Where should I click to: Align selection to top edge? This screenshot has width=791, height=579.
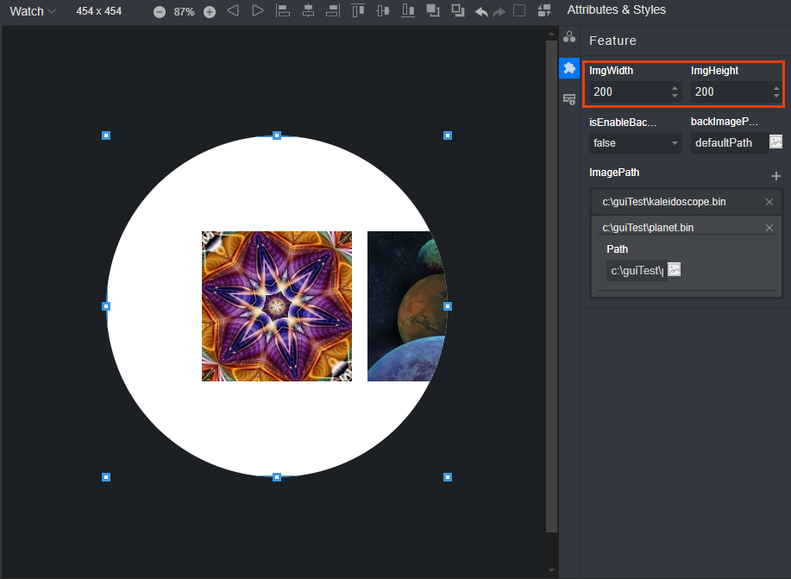coord(358,11)
